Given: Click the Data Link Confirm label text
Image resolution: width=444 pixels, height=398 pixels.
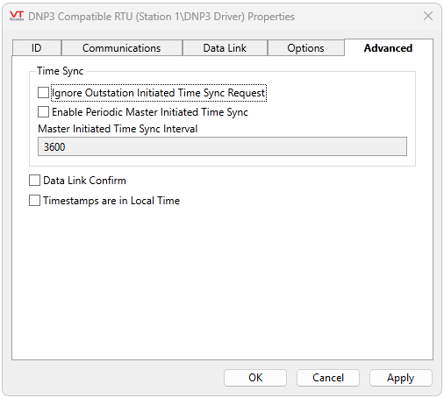Looking at the screenshot, I should (x=84, y=181).
